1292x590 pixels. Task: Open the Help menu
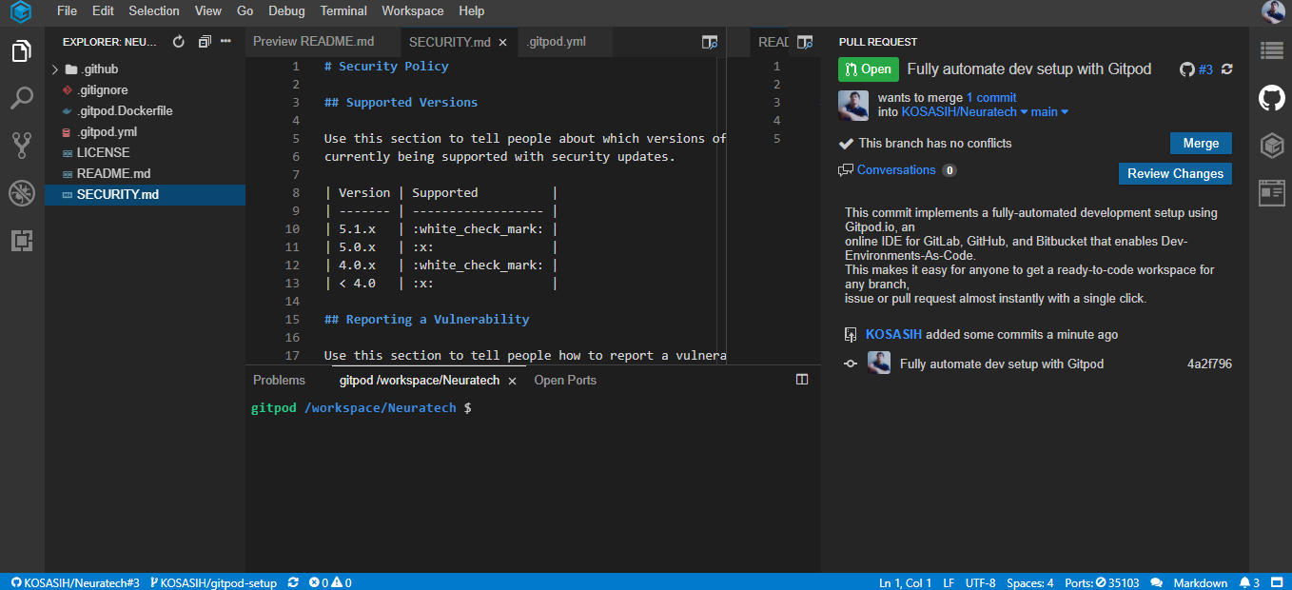[x=471, y=11]
